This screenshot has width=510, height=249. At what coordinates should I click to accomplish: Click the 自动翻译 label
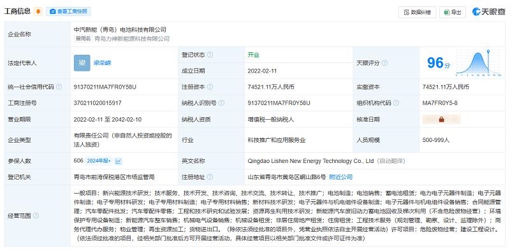coord(391,161)
